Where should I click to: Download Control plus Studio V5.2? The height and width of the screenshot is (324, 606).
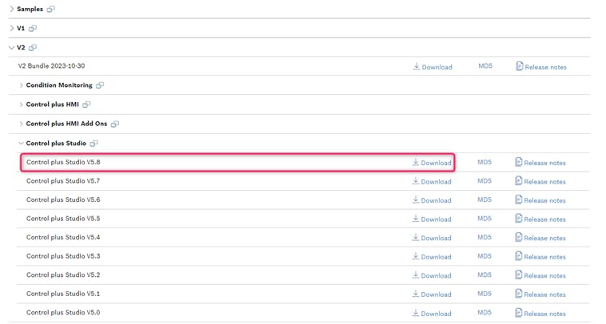click(432, 275)
